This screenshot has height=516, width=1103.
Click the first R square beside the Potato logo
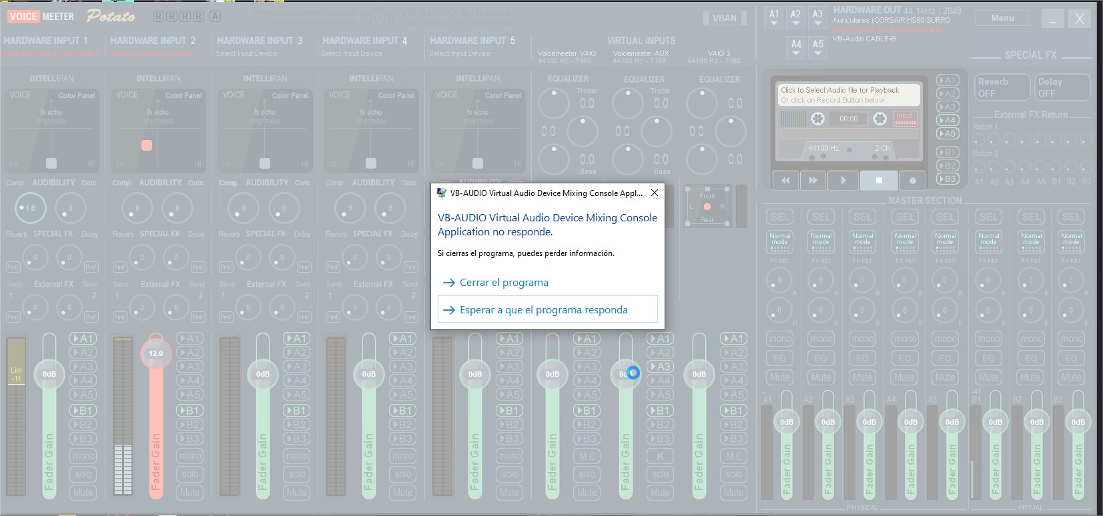pos(158,16)
